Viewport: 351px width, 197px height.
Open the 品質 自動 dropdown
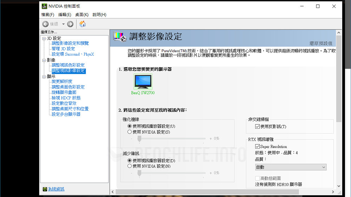pyautogui.click(x=291, y=167)
